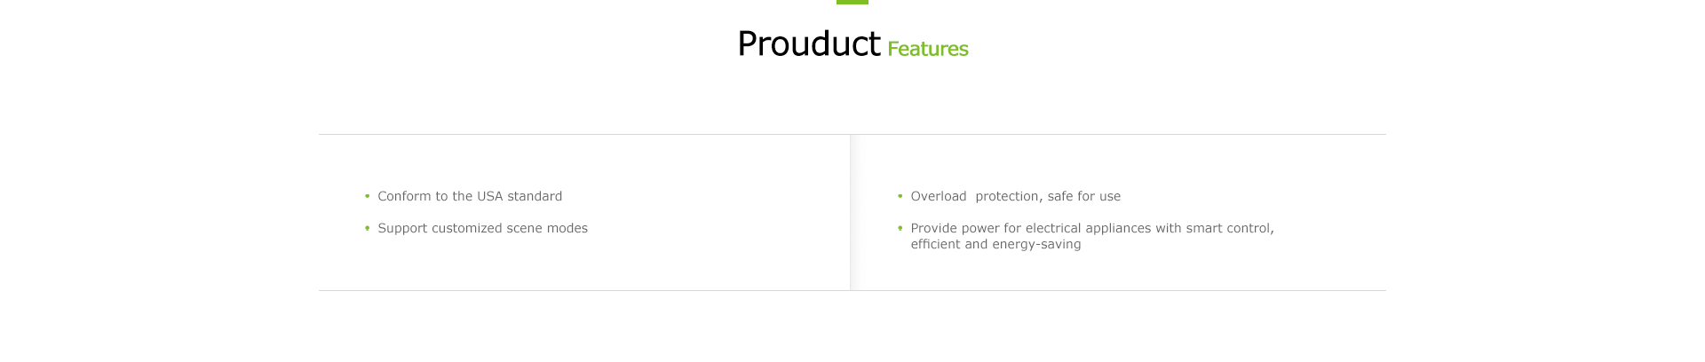The width and height of the screenshot is (1705, 362).
Task: Click the green bullet before Conform to USA standard
Action: tap(367, 196)
